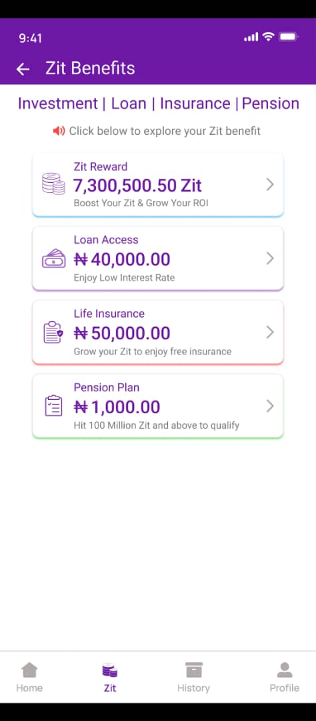Image resolution: width=316 pixels, height=721 pixels.
Task: Tap the cash Loan Access icon
Action: pyautogui.click(x=53, y=259)
